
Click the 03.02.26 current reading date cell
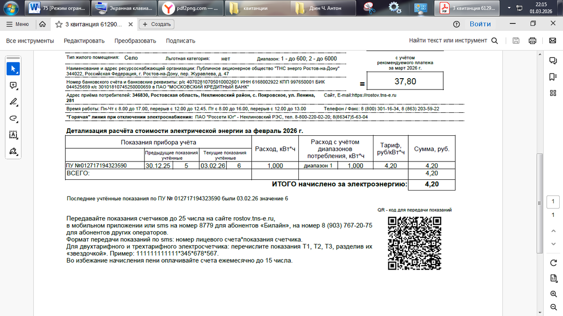point(213,165)
